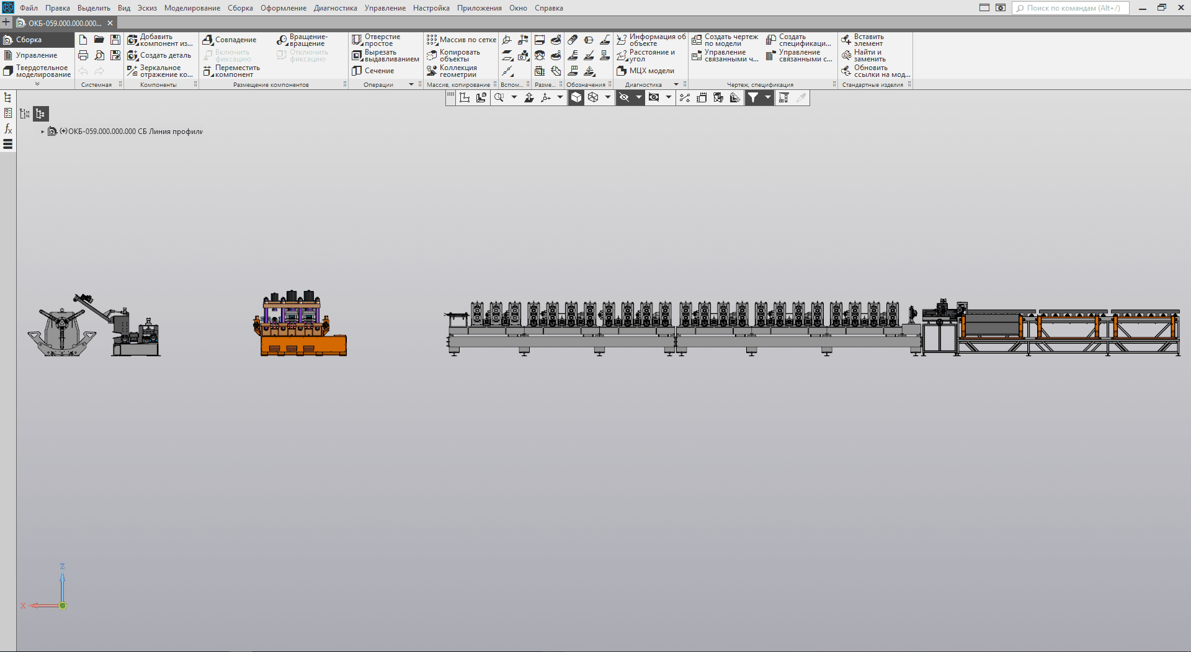This screenshot has width=1191, height=652.
Task: Click the Variables (fx) panel icon
Action: coord(8,128)
